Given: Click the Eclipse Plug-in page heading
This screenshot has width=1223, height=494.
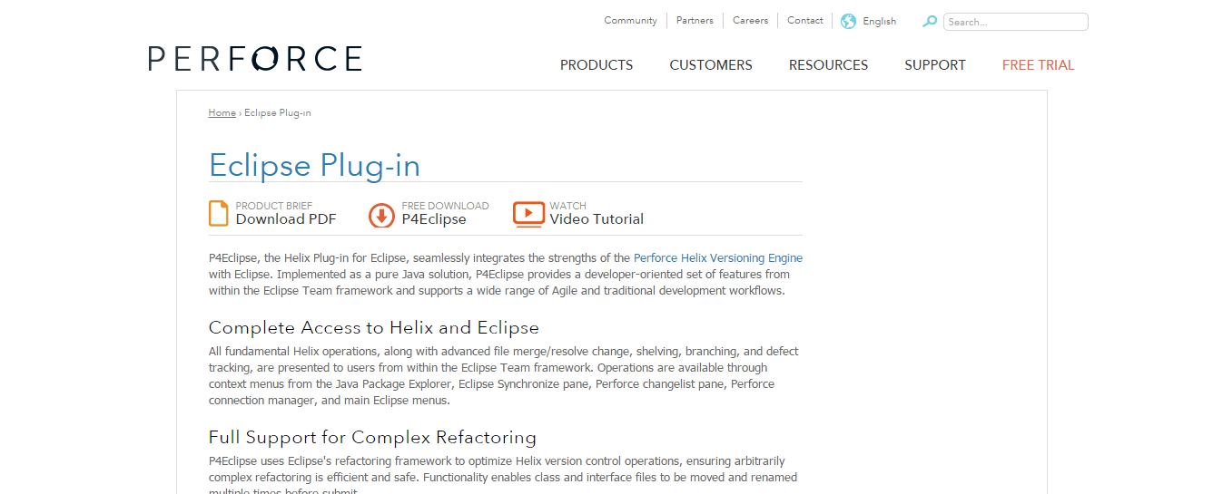Looking at the screenshot, I should pos(314,165).
